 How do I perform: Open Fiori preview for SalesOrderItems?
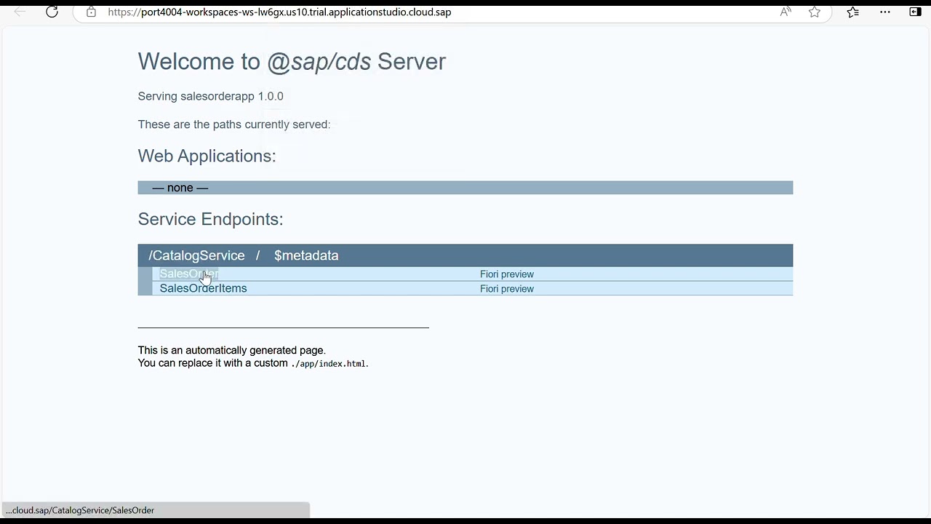pos(507,289)
